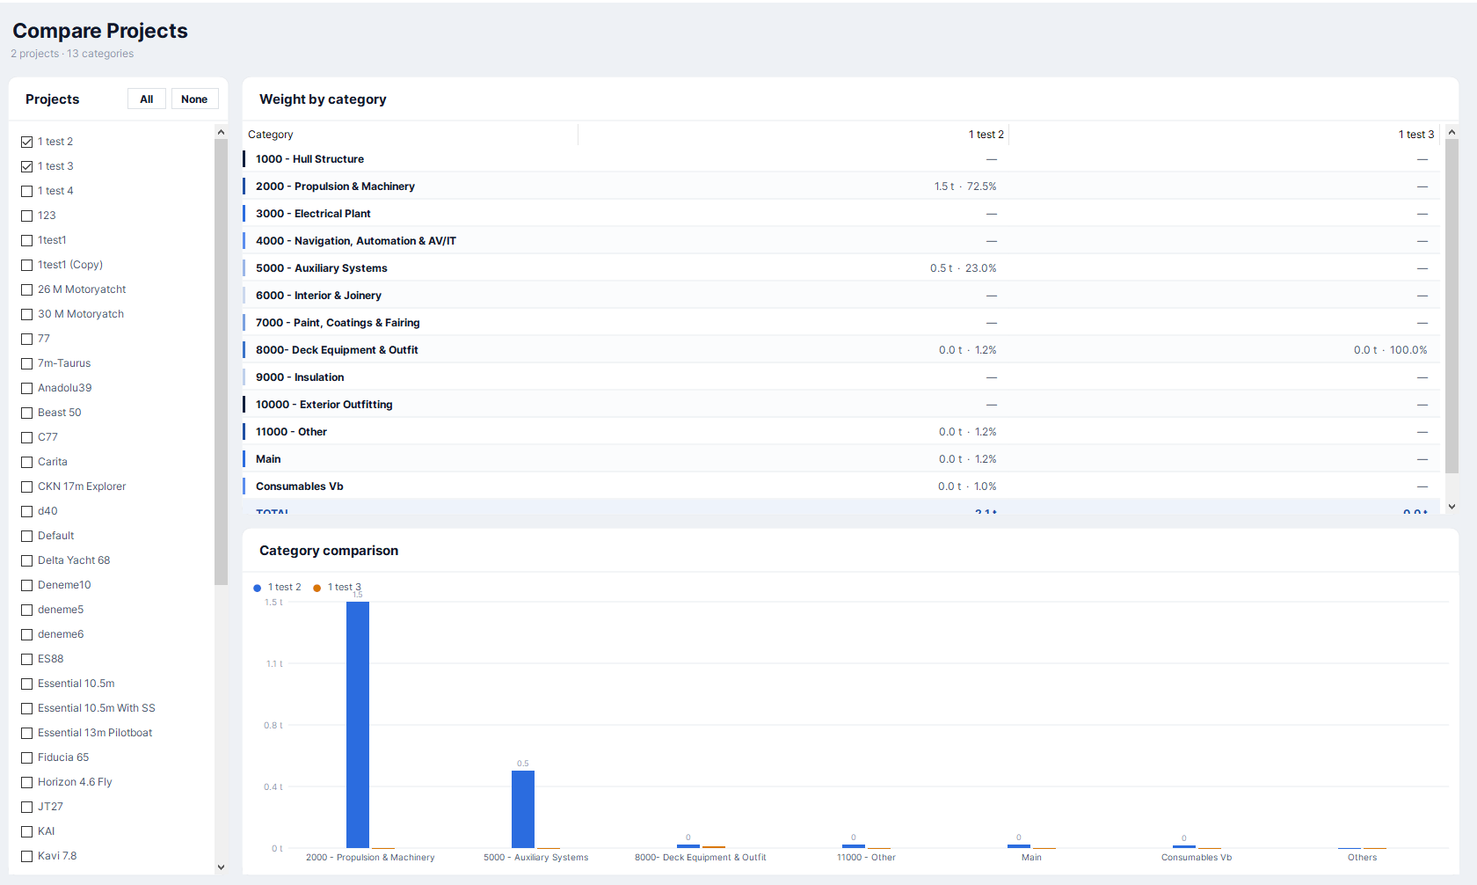Screen dimensions: 1477x885
Task: Click the projects list scroll down arrow
Action: pos(221,867)
